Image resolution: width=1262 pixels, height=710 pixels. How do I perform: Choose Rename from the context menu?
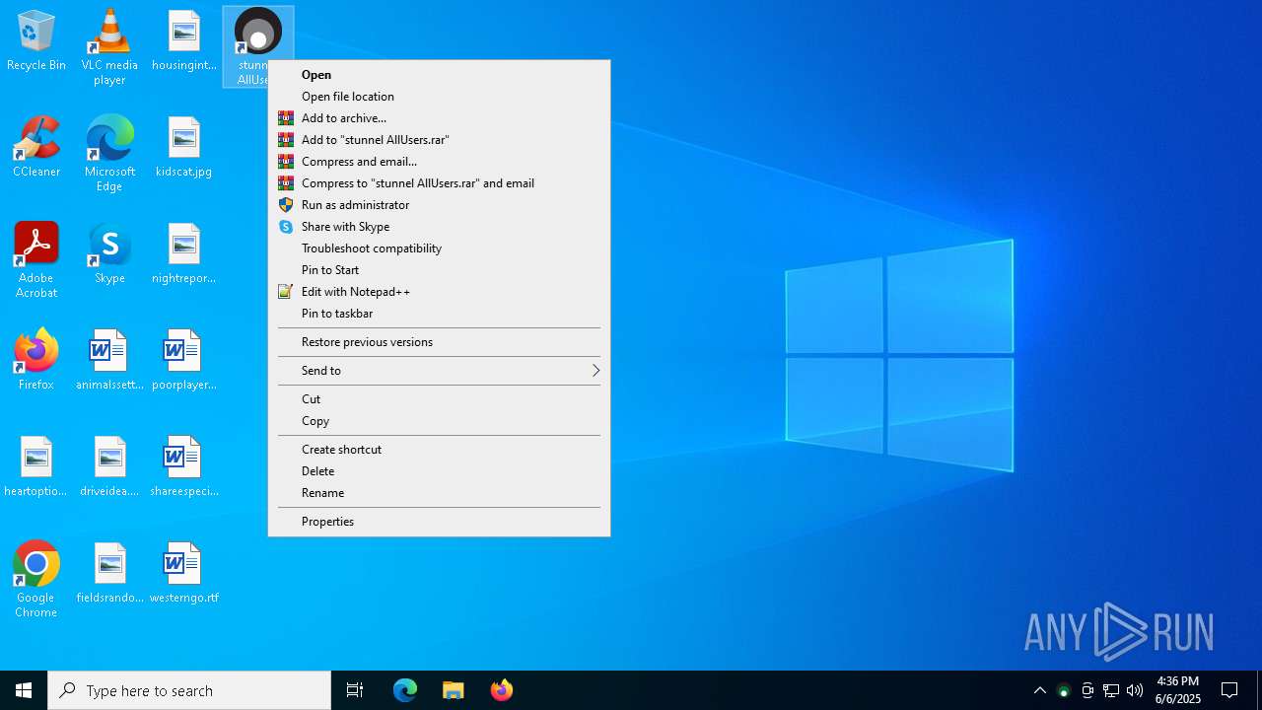(x=439, y=493)
